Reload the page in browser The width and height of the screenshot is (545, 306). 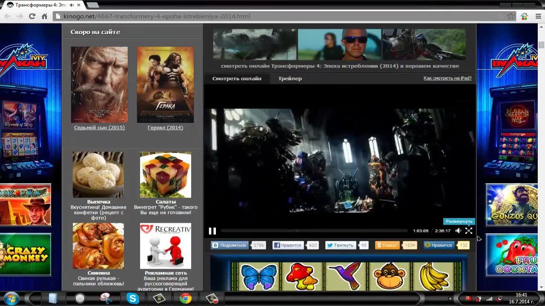coord(32,16)
